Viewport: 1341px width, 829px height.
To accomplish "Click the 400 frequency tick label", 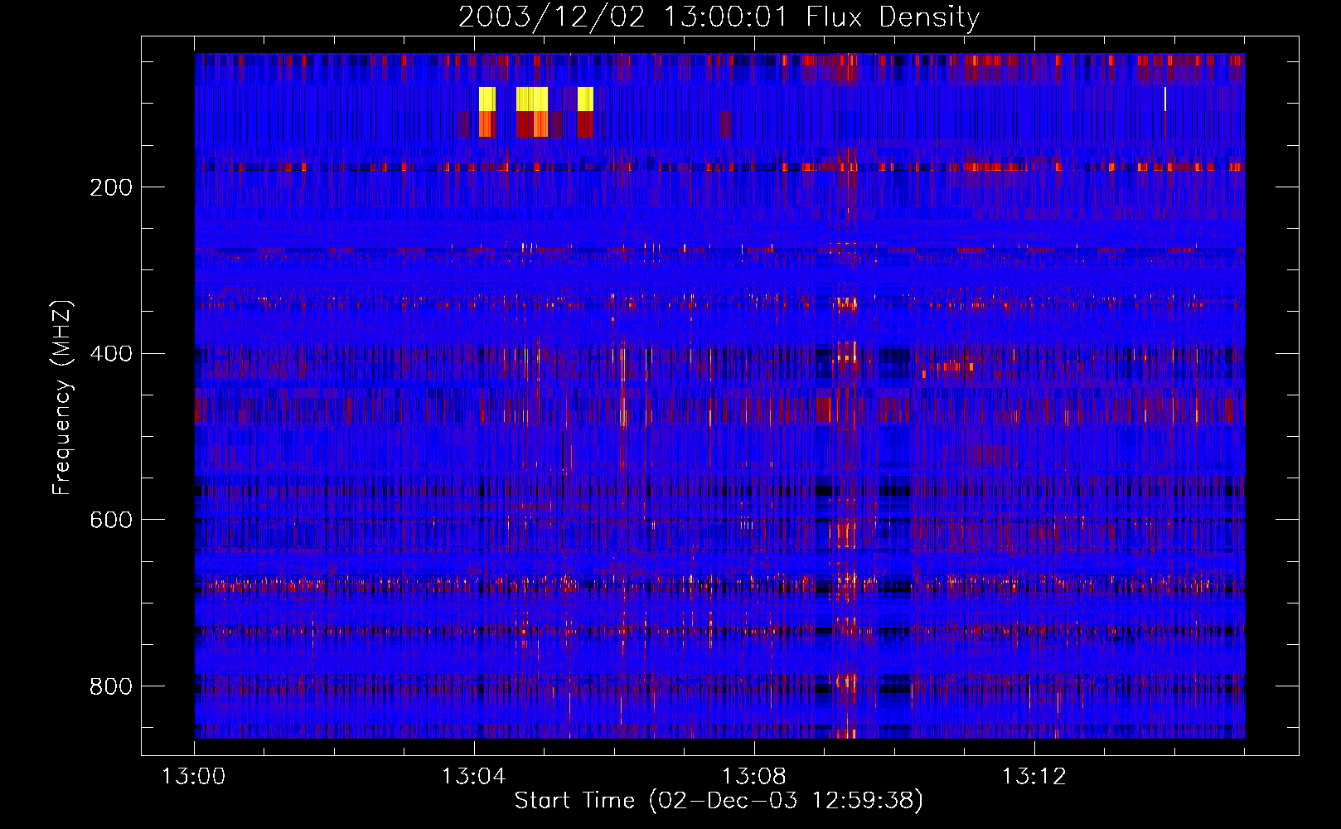I will click(x=111, y=354).
